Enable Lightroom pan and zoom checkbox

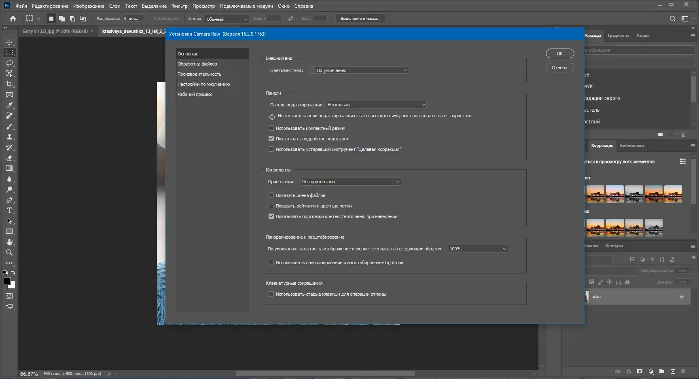[271, 263]
